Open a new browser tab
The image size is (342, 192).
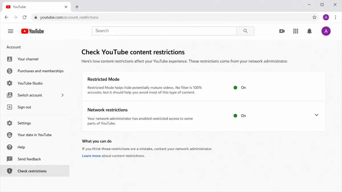[77, 7]
